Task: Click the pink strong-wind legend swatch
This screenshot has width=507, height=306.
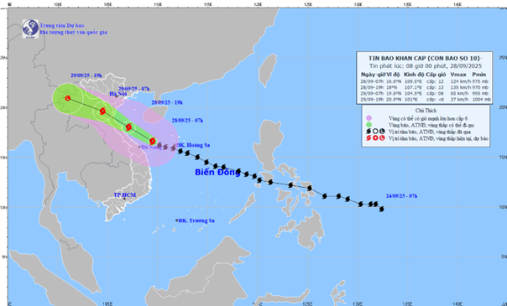Action: pos(369,118)
